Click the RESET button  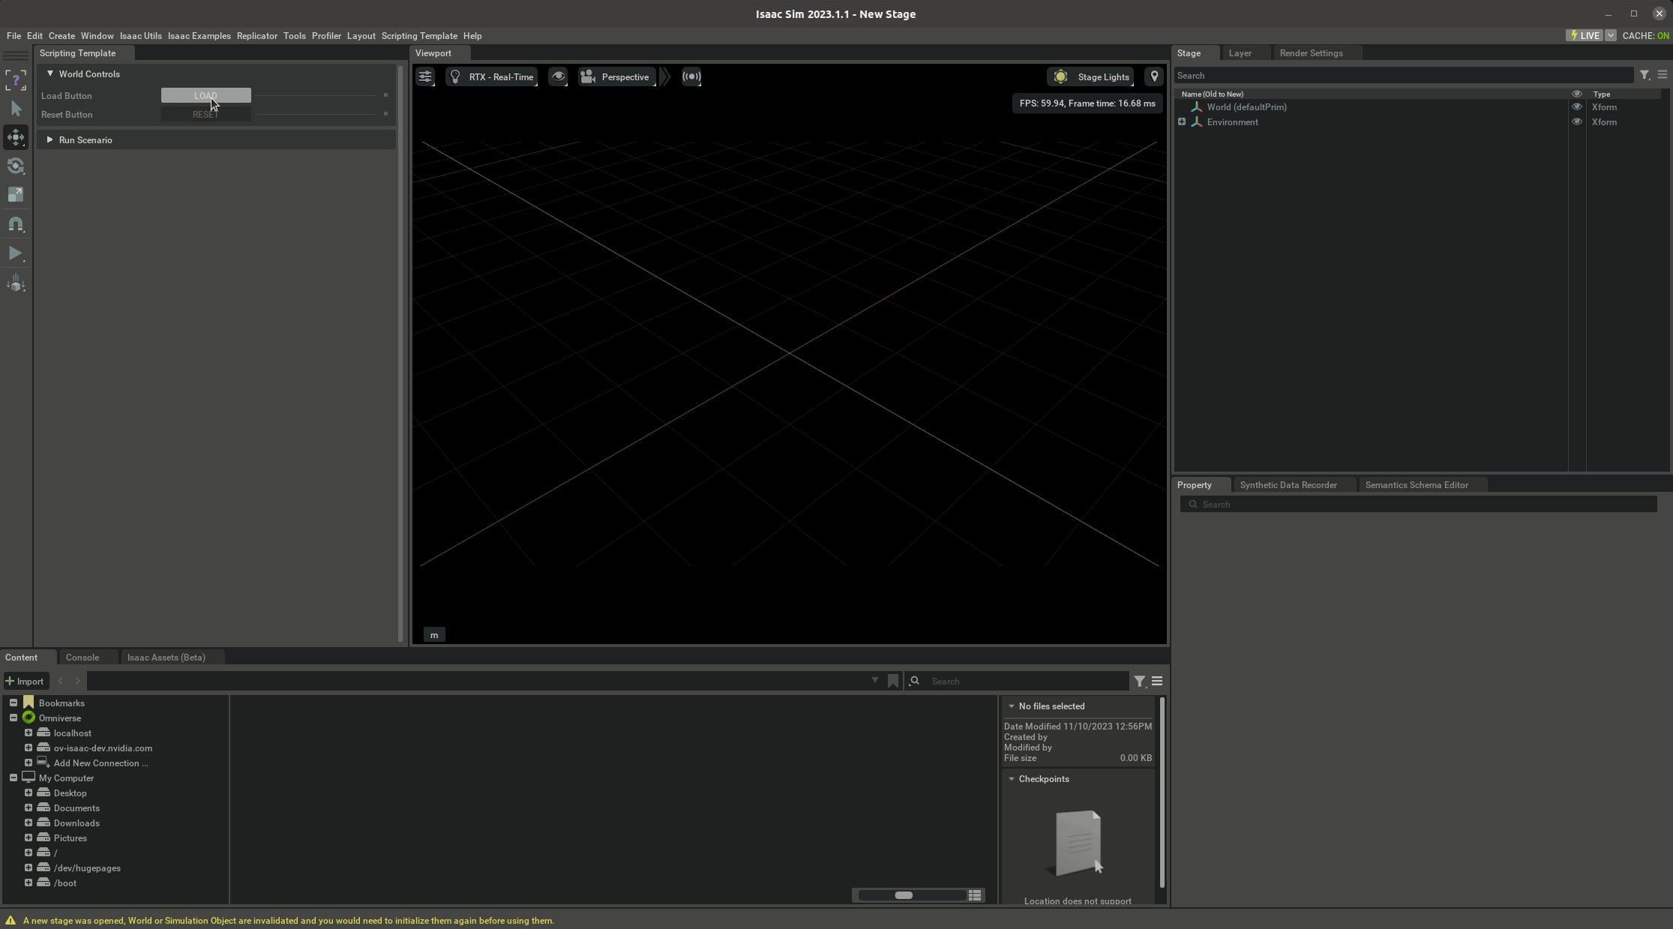[x=205, y=115]
